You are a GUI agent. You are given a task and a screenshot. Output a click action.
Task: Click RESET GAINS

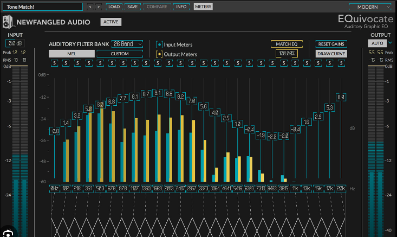click(331, 44)
